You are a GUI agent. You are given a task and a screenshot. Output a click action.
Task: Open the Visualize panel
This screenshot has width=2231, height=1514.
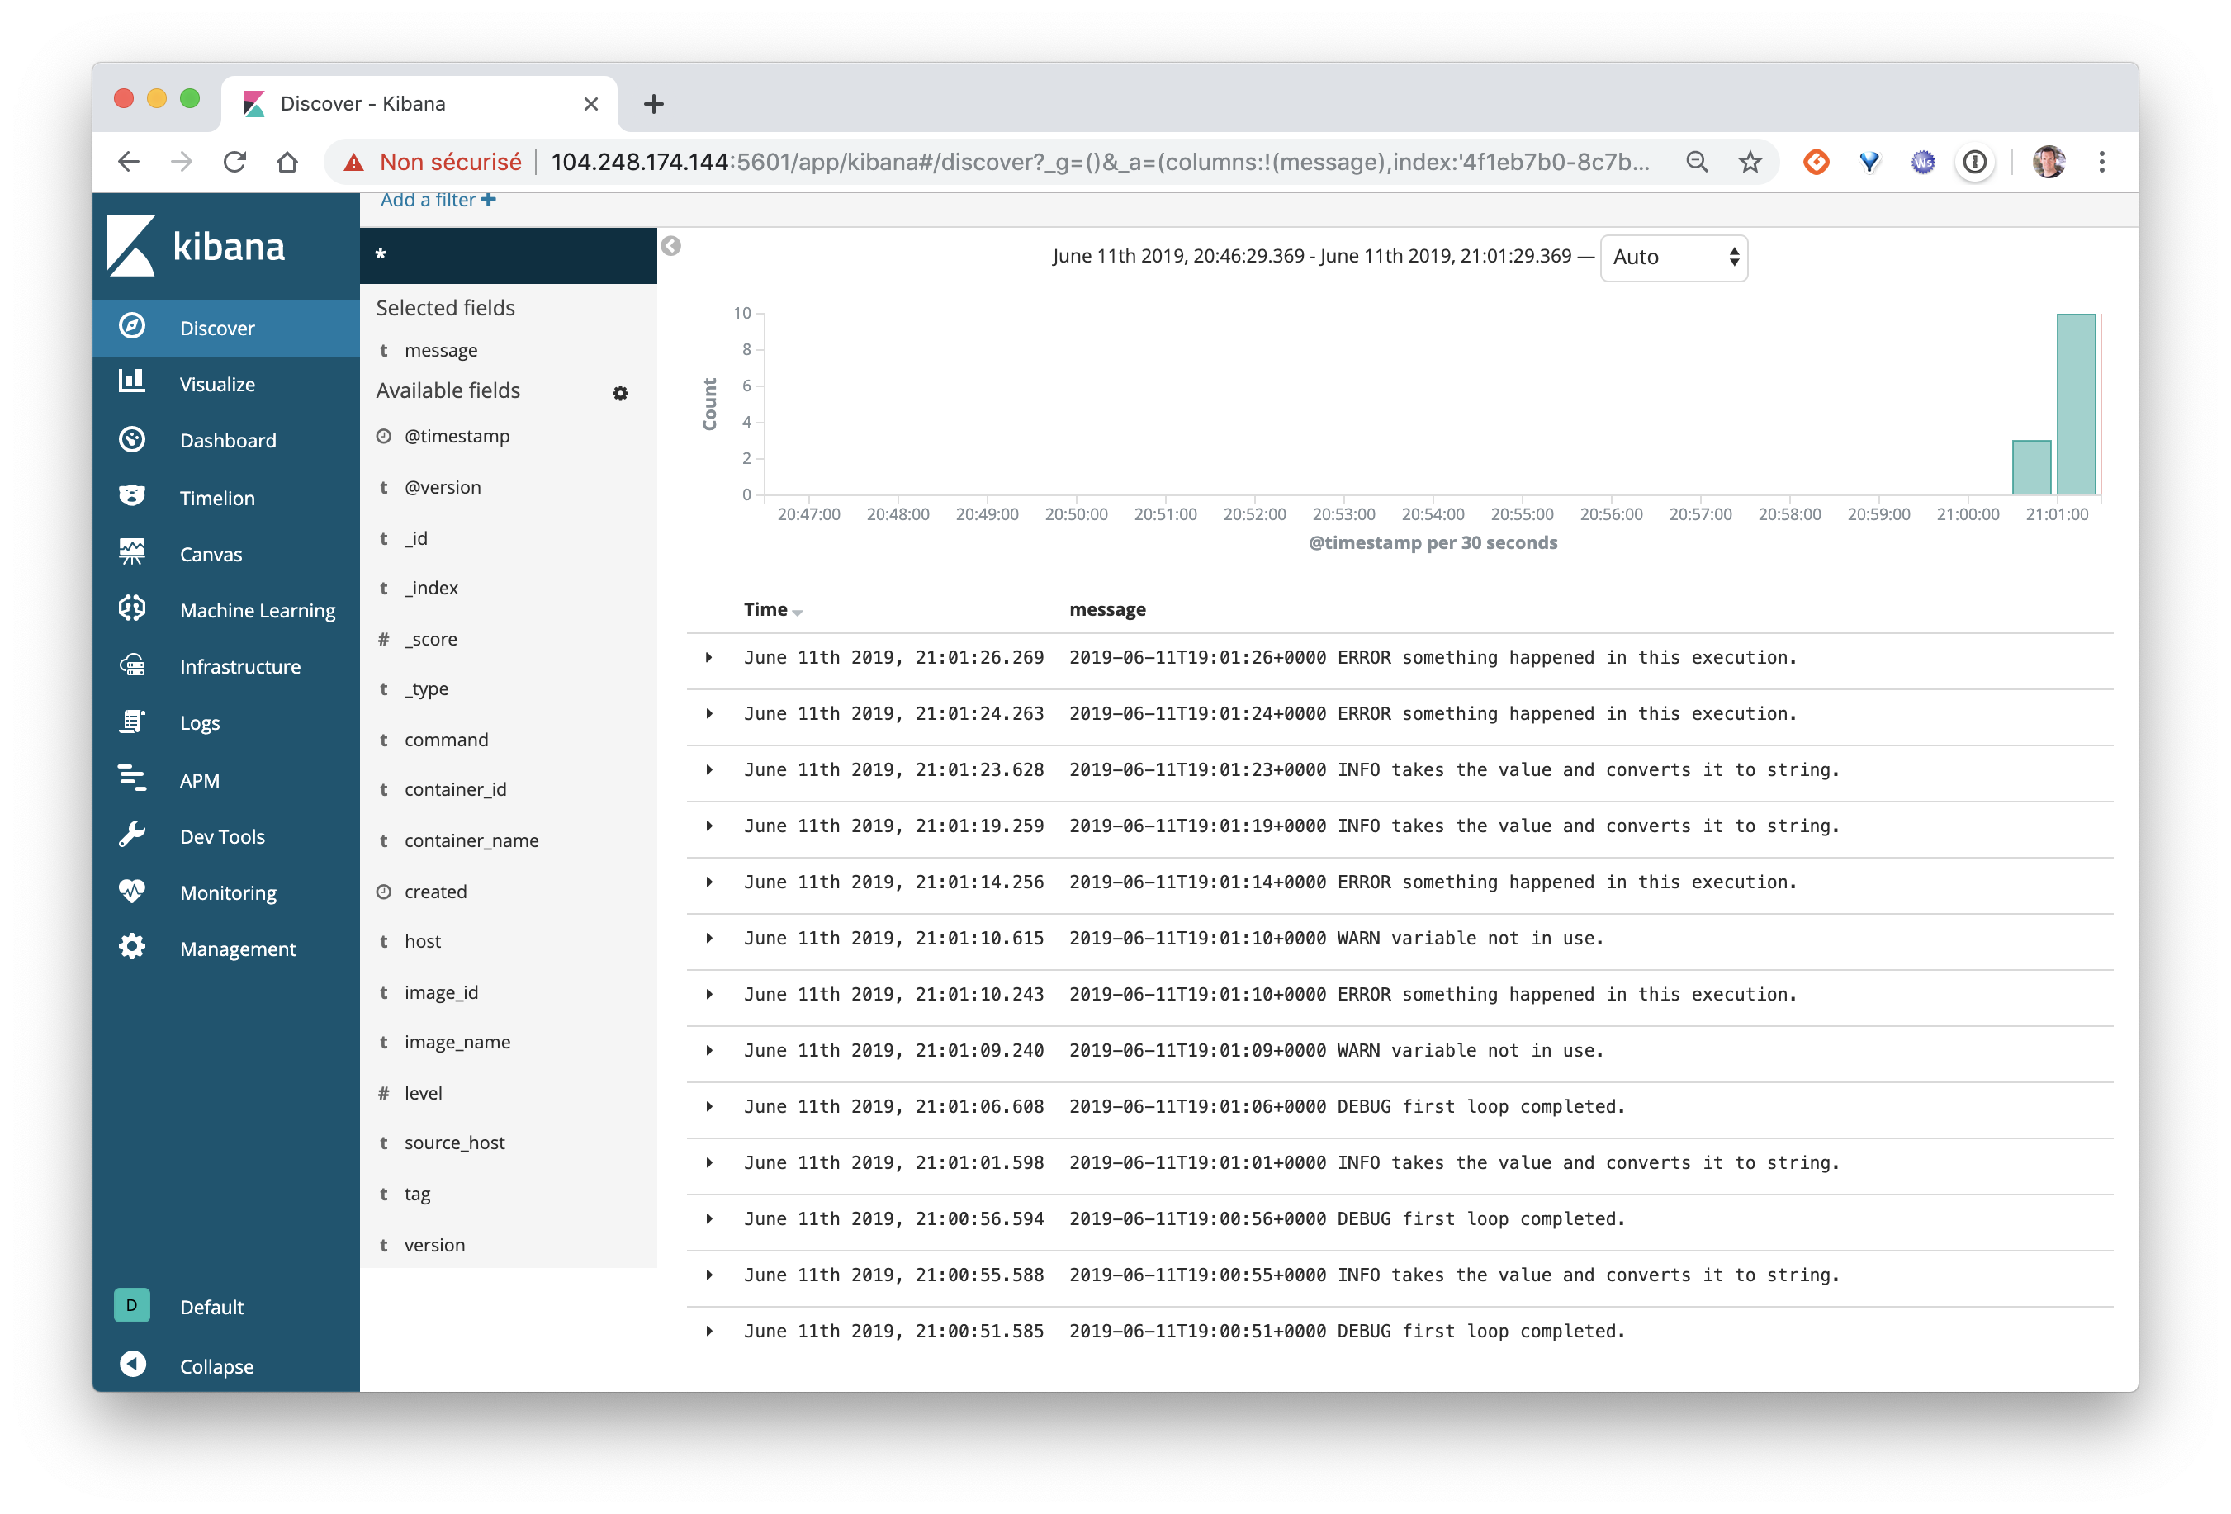[216, 384]
